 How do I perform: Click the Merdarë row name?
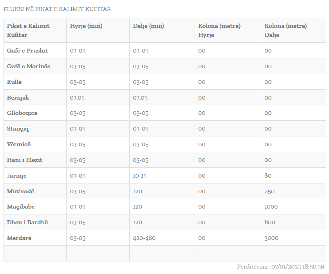pyautogui.click(x=19, y=238)
